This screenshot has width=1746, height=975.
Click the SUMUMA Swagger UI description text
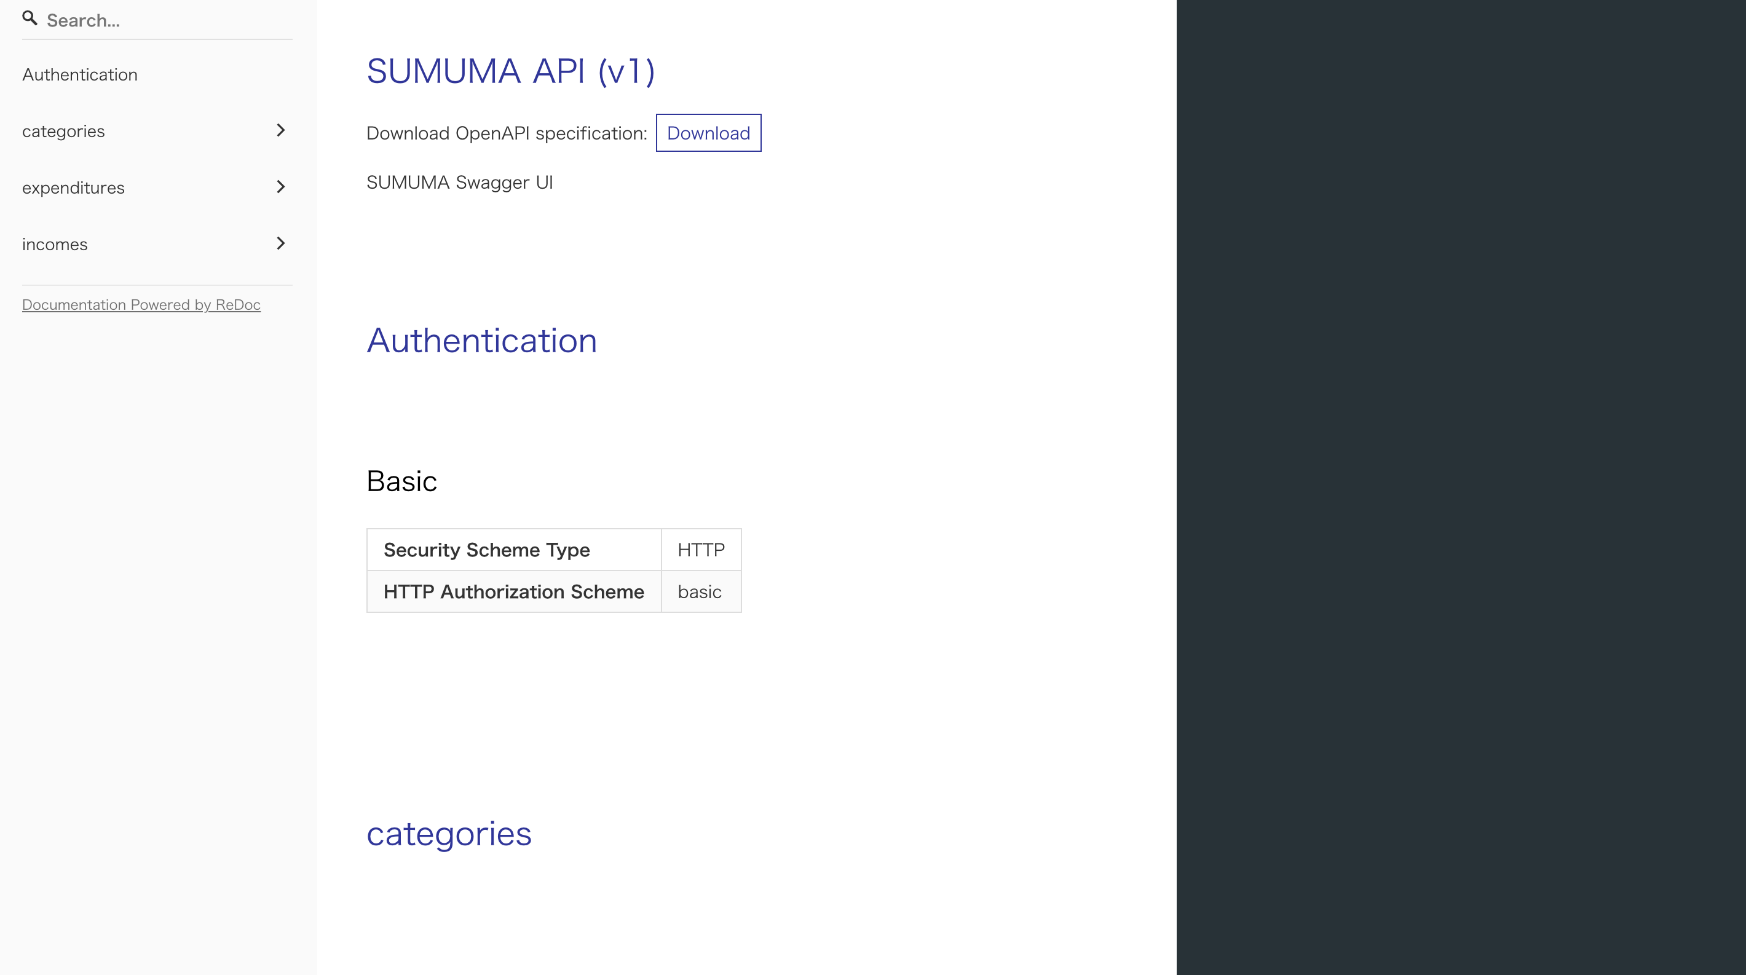point(459,183)
